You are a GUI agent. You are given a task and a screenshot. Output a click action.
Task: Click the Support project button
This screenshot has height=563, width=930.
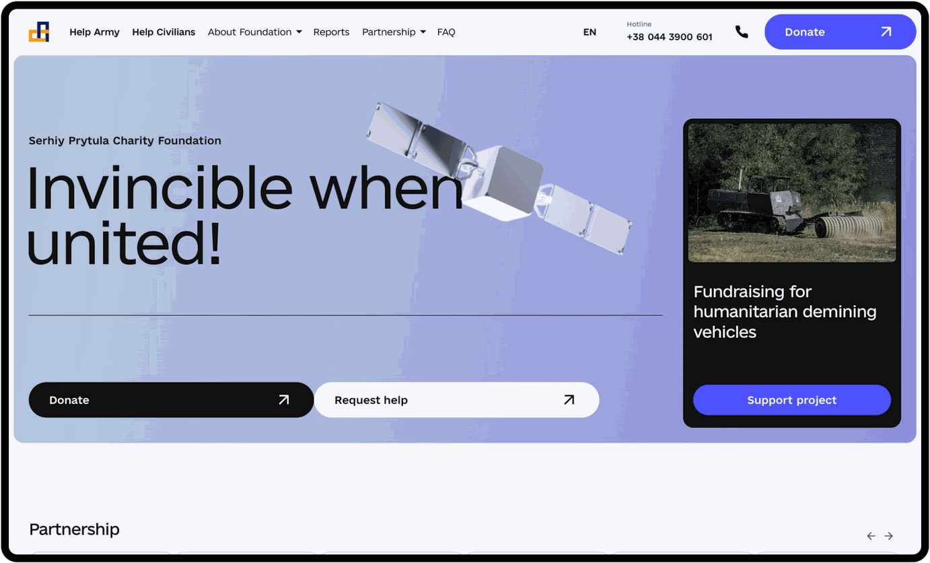pos(792,400)
